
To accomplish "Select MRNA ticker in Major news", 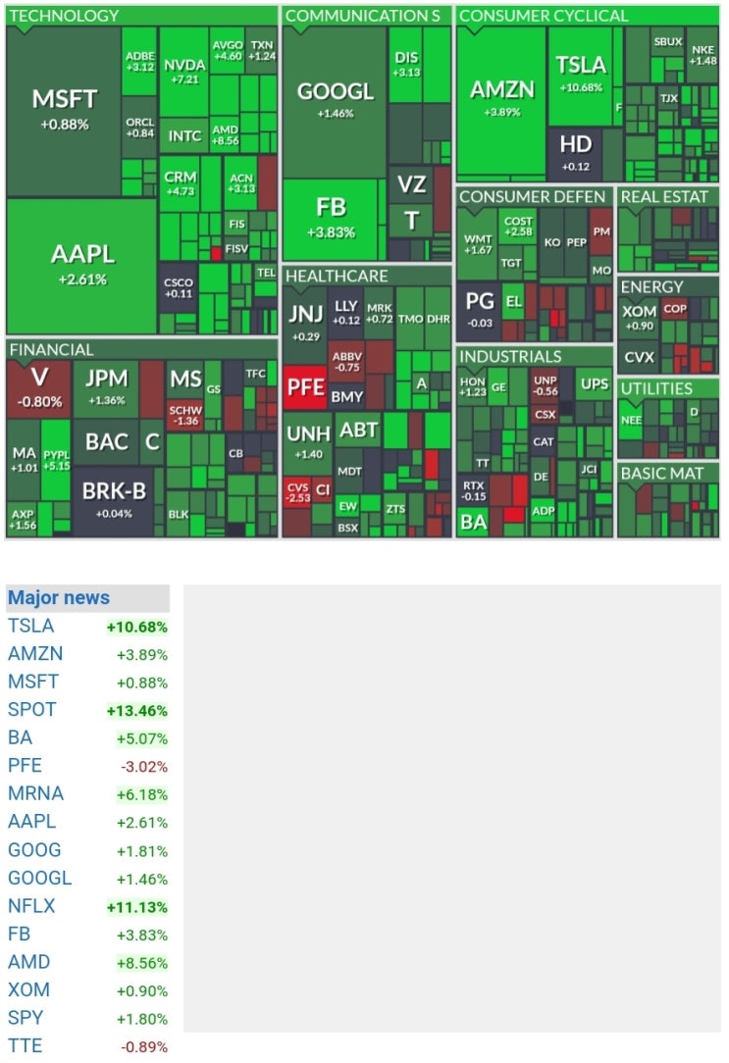I will click(35, 794).
